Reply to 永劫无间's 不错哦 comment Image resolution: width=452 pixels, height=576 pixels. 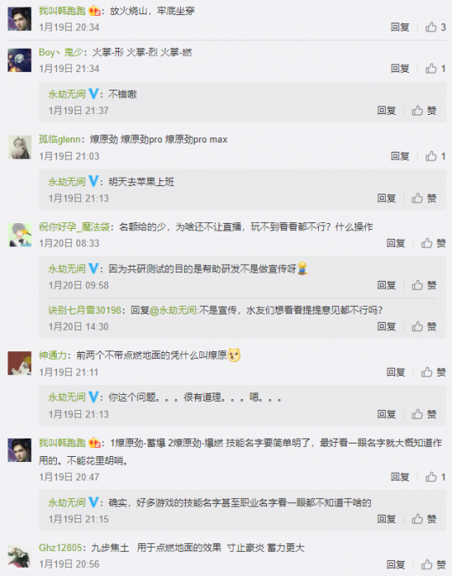coord(387,111)
